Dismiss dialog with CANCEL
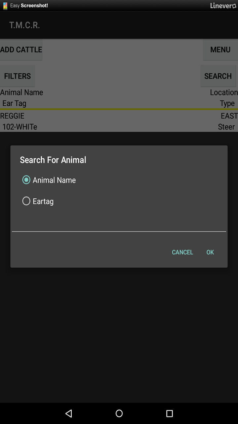The width and height of the screenshot is (238, 424). [x=182, y=252]
